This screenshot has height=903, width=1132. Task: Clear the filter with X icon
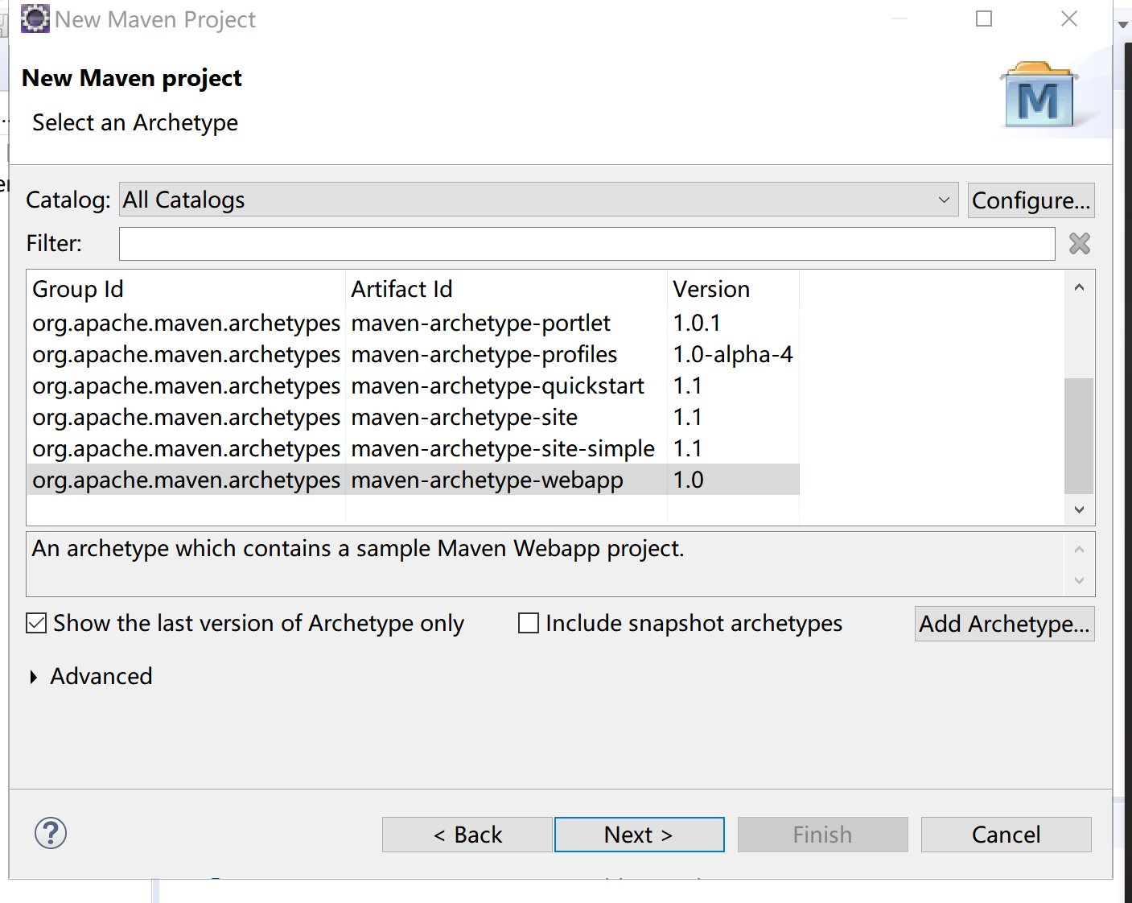coord(1080,243)
